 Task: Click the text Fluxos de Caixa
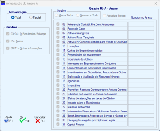click(76, 29)
